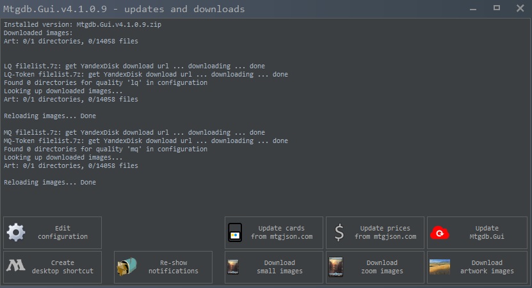Open the Edit configuration text label

(x=63, y=232)
